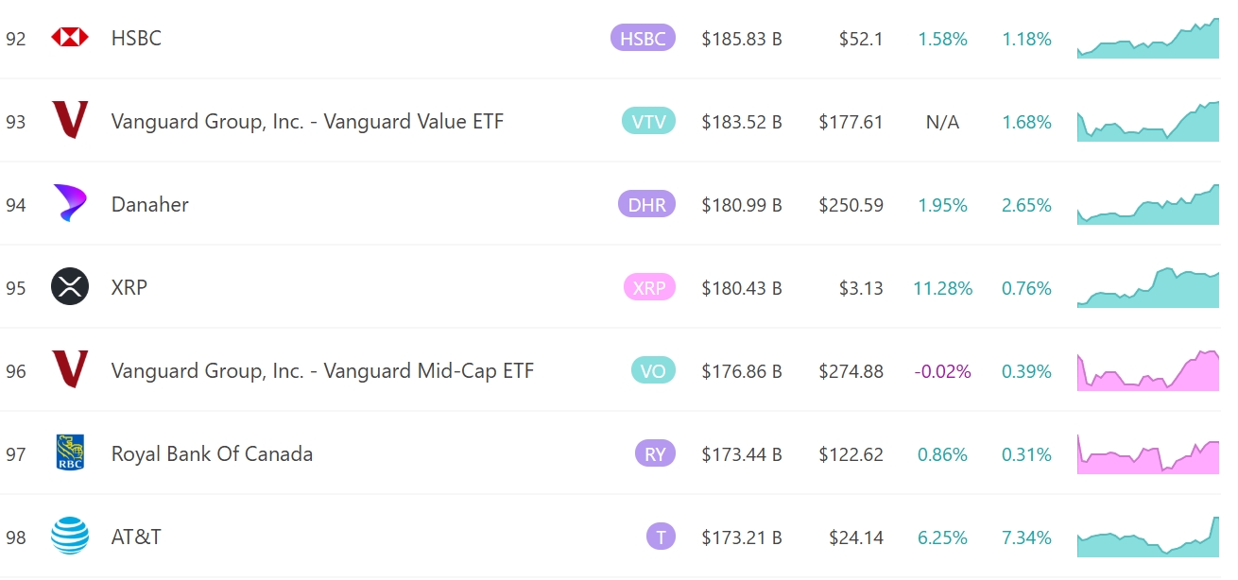Select the VTV ticker badge
Image resolution: width=1238 pixels, height=580 pixels.
pyautogui.click(x=648, y=121)
